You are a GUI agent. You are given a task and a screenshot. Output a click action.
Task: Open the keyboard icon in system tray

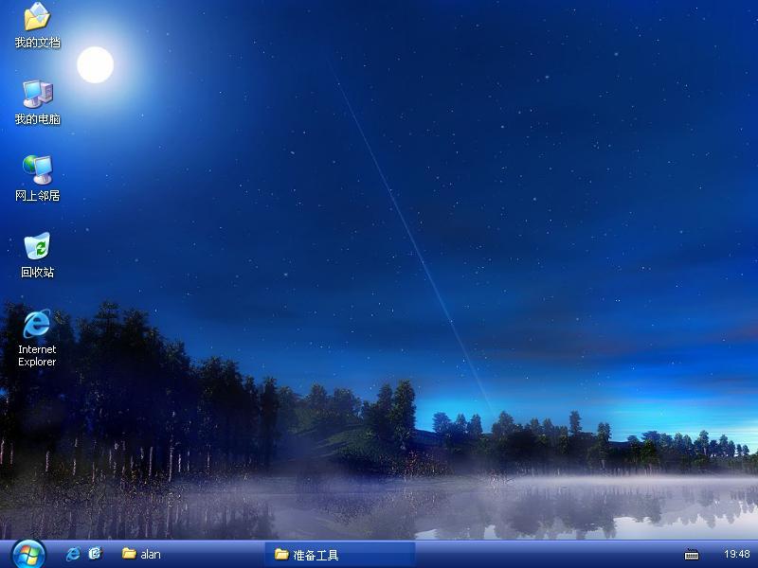(692, 555)
